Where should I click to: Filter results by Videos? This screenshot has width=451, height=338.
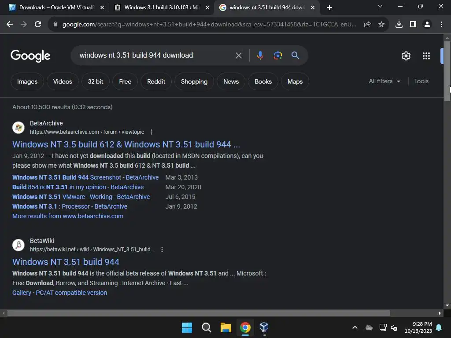point(63,81)
